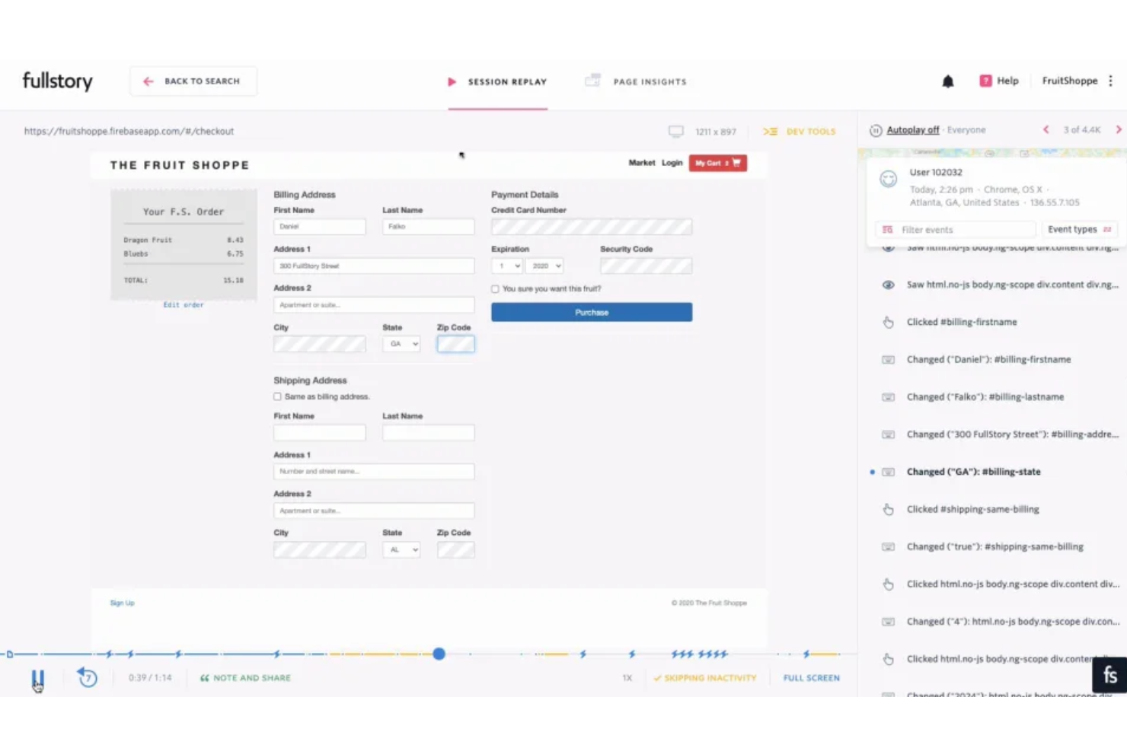Click the rewind 7 seconds icon

tap(87, 677)
